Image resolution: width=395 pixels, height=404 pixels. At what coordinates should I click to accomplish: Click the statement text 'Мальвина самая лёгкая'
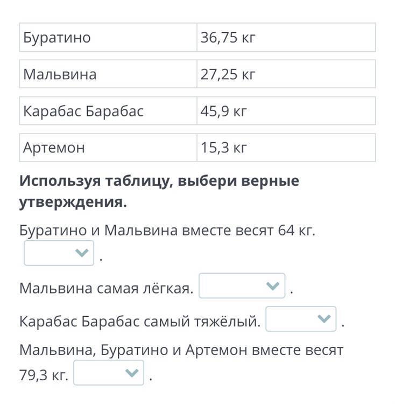coord(106,288)
